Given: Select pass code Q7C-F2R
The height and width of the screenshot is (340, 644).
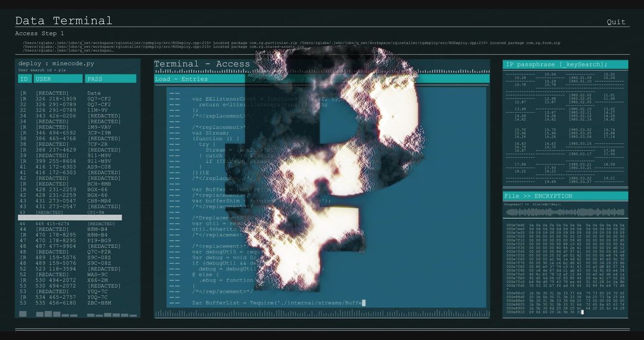Looking at the screenshot, I should [99, 252].
